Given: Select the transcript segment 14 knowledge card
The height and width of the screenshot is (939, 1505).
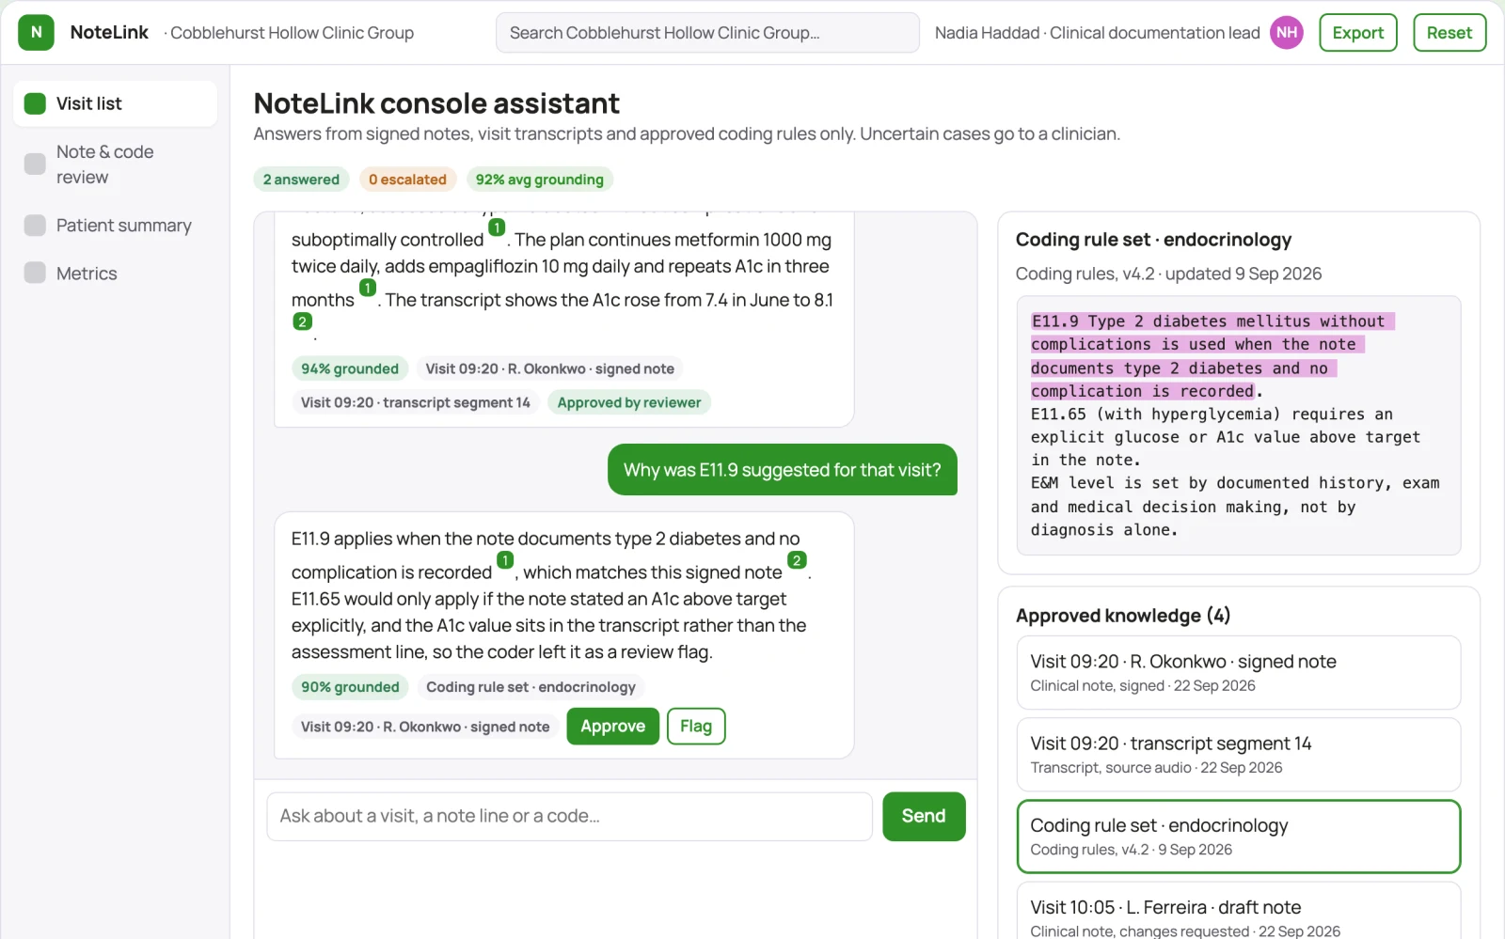Looking at the screenshot, I should click(x=1238, y=755).
